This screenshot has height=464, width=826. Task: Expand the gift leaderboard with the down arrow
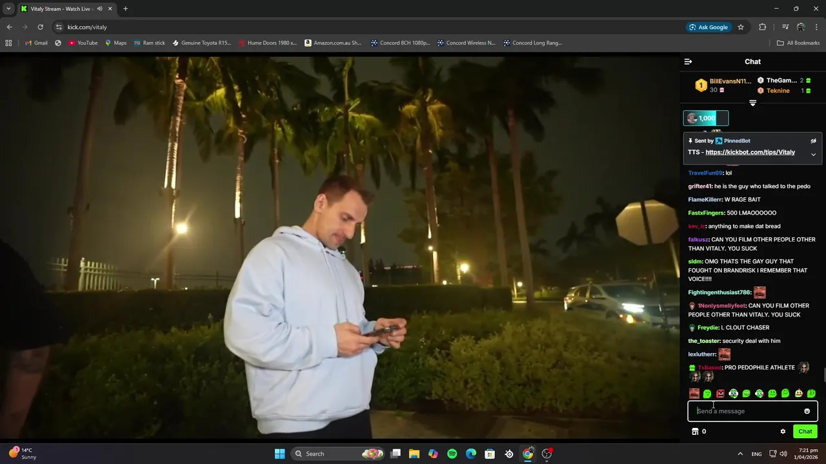pos(752,103)
